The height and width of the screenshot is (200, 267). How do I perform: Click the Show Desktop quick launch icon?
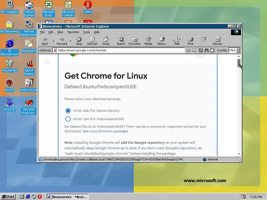[x=22, y=197]
